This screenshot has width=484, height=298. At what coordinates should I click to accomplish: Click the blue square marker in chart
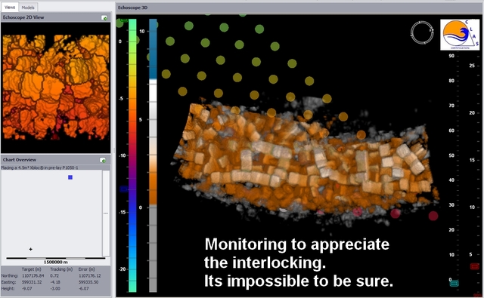tap(70, 177)
